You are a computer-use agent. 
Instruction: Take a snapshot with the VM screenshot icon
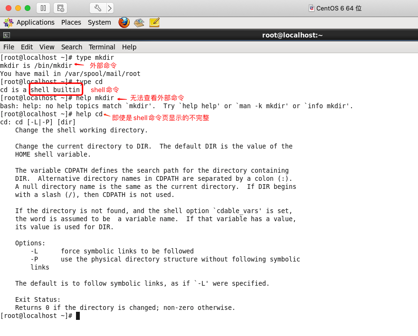pyautogui.click(x=60, y=8)
